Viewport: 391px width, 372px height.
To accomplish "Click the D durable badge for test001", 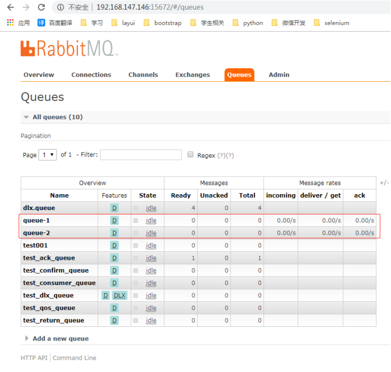I will [115, 246].
